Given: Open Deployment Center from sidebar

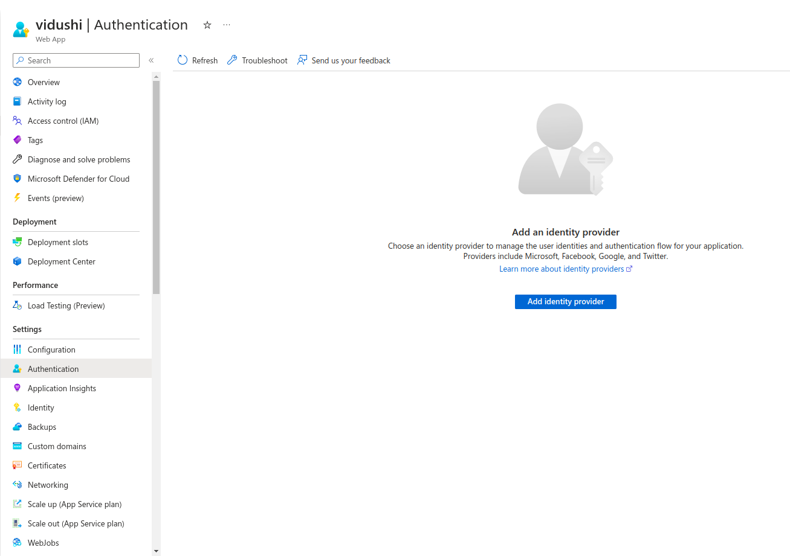Looking at the screenshot, I should point(61,261).
